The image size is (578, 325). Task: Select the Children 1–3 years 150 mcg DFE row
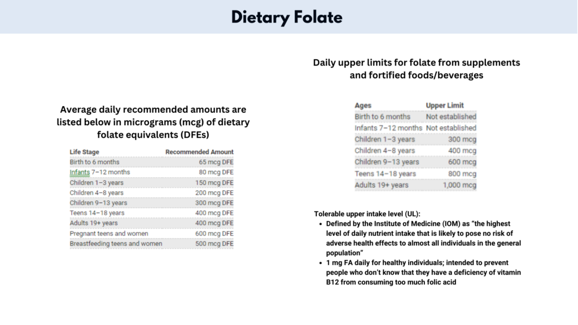coord(151,183)
